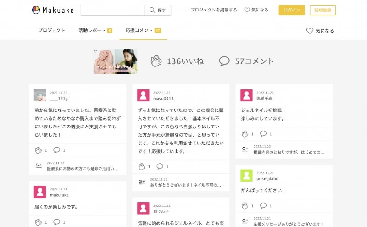Image resolution: width=367 pixels, height=227 pixels.
Task: Click prismjdabc's green avatar icon
Action: (x=246, y=176)
